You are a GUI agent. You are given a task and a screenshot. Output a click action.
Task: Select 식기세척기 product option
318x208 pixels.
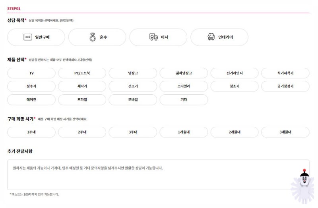(285, 73)
